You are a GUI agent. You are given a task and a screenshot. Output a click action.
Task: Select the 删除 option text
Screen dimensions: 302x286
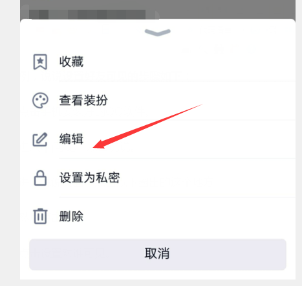click(71, 216)
